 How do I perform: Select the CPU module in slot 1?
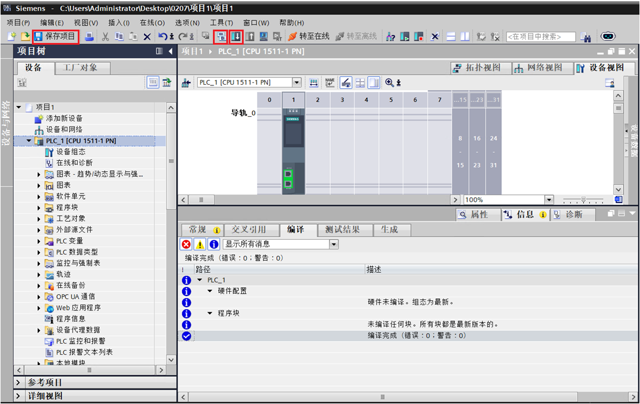click(294, 151)
